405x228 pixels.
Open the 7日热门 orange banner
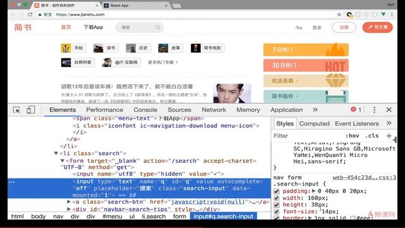click(x=306, y=49)
